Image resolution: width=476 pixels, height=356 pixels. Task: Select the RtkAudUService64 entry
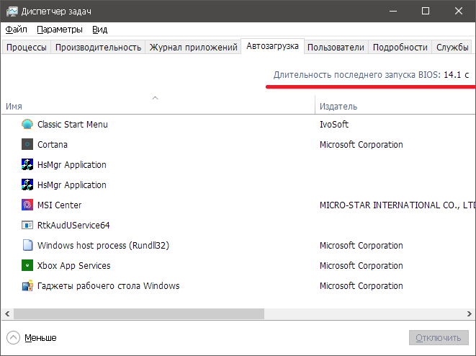(238, 225)
